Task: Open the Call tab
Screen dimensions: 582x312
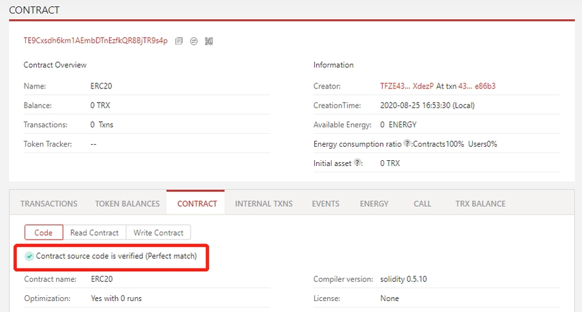Action: pyautogui.click(x=422, y=203)
